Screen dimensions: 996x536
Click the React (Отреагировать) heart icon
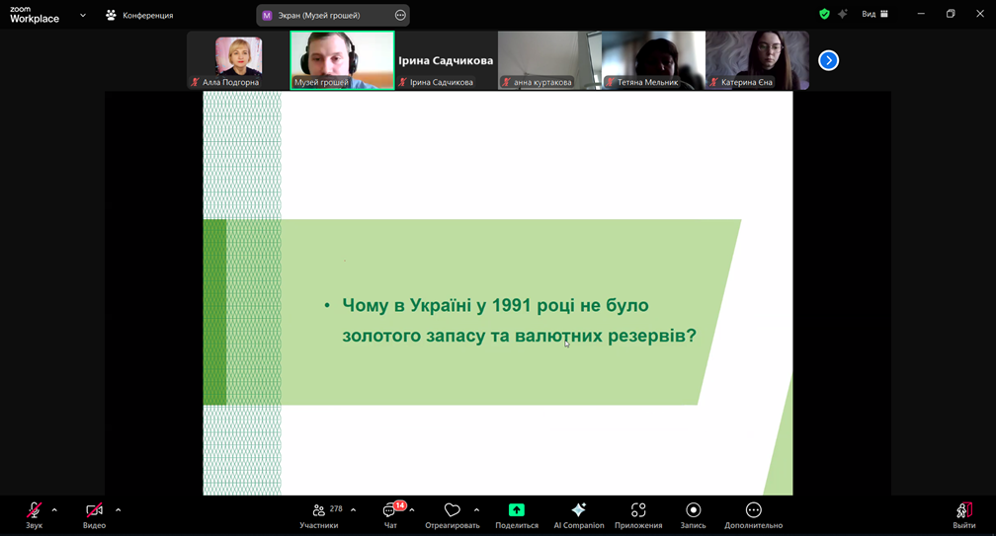tap(453, 514)
